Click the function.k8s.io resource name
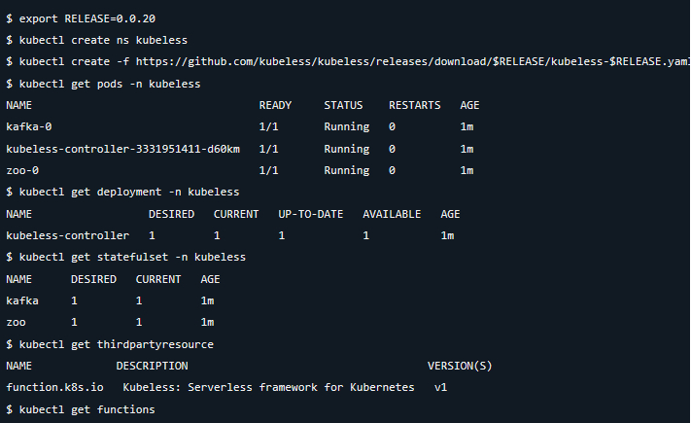The width and height of the screenshot is (691, 423). tap(54, 387)
